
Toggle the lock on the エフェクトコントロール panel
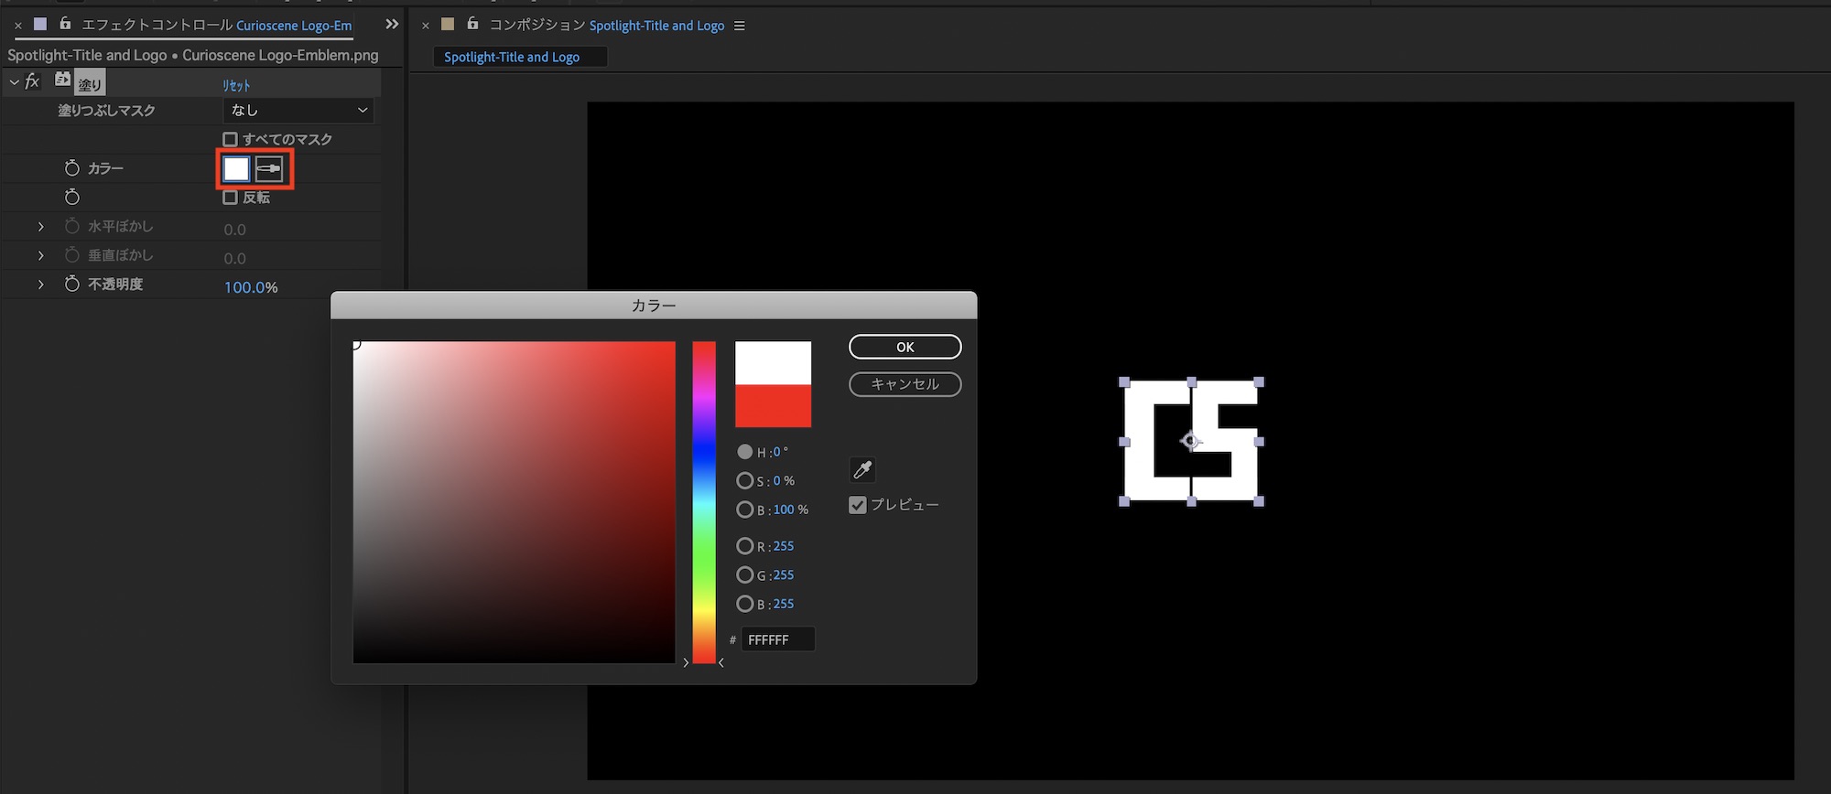[x=65, y=24]
